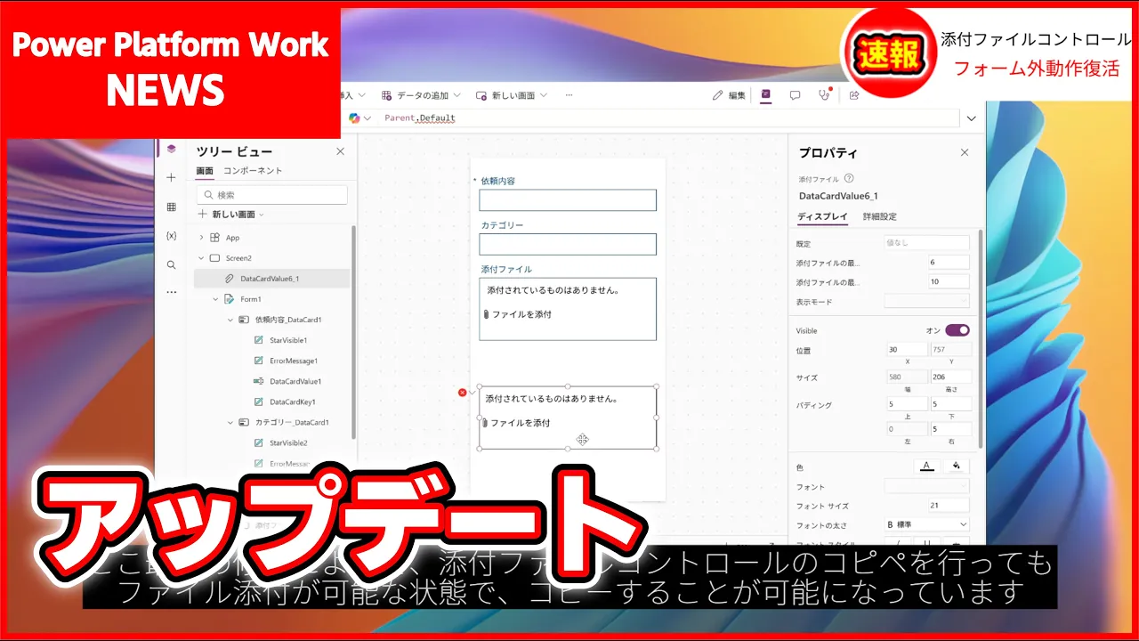Click the help question mark icon beside 添付ファイル

tap(848, 178)
